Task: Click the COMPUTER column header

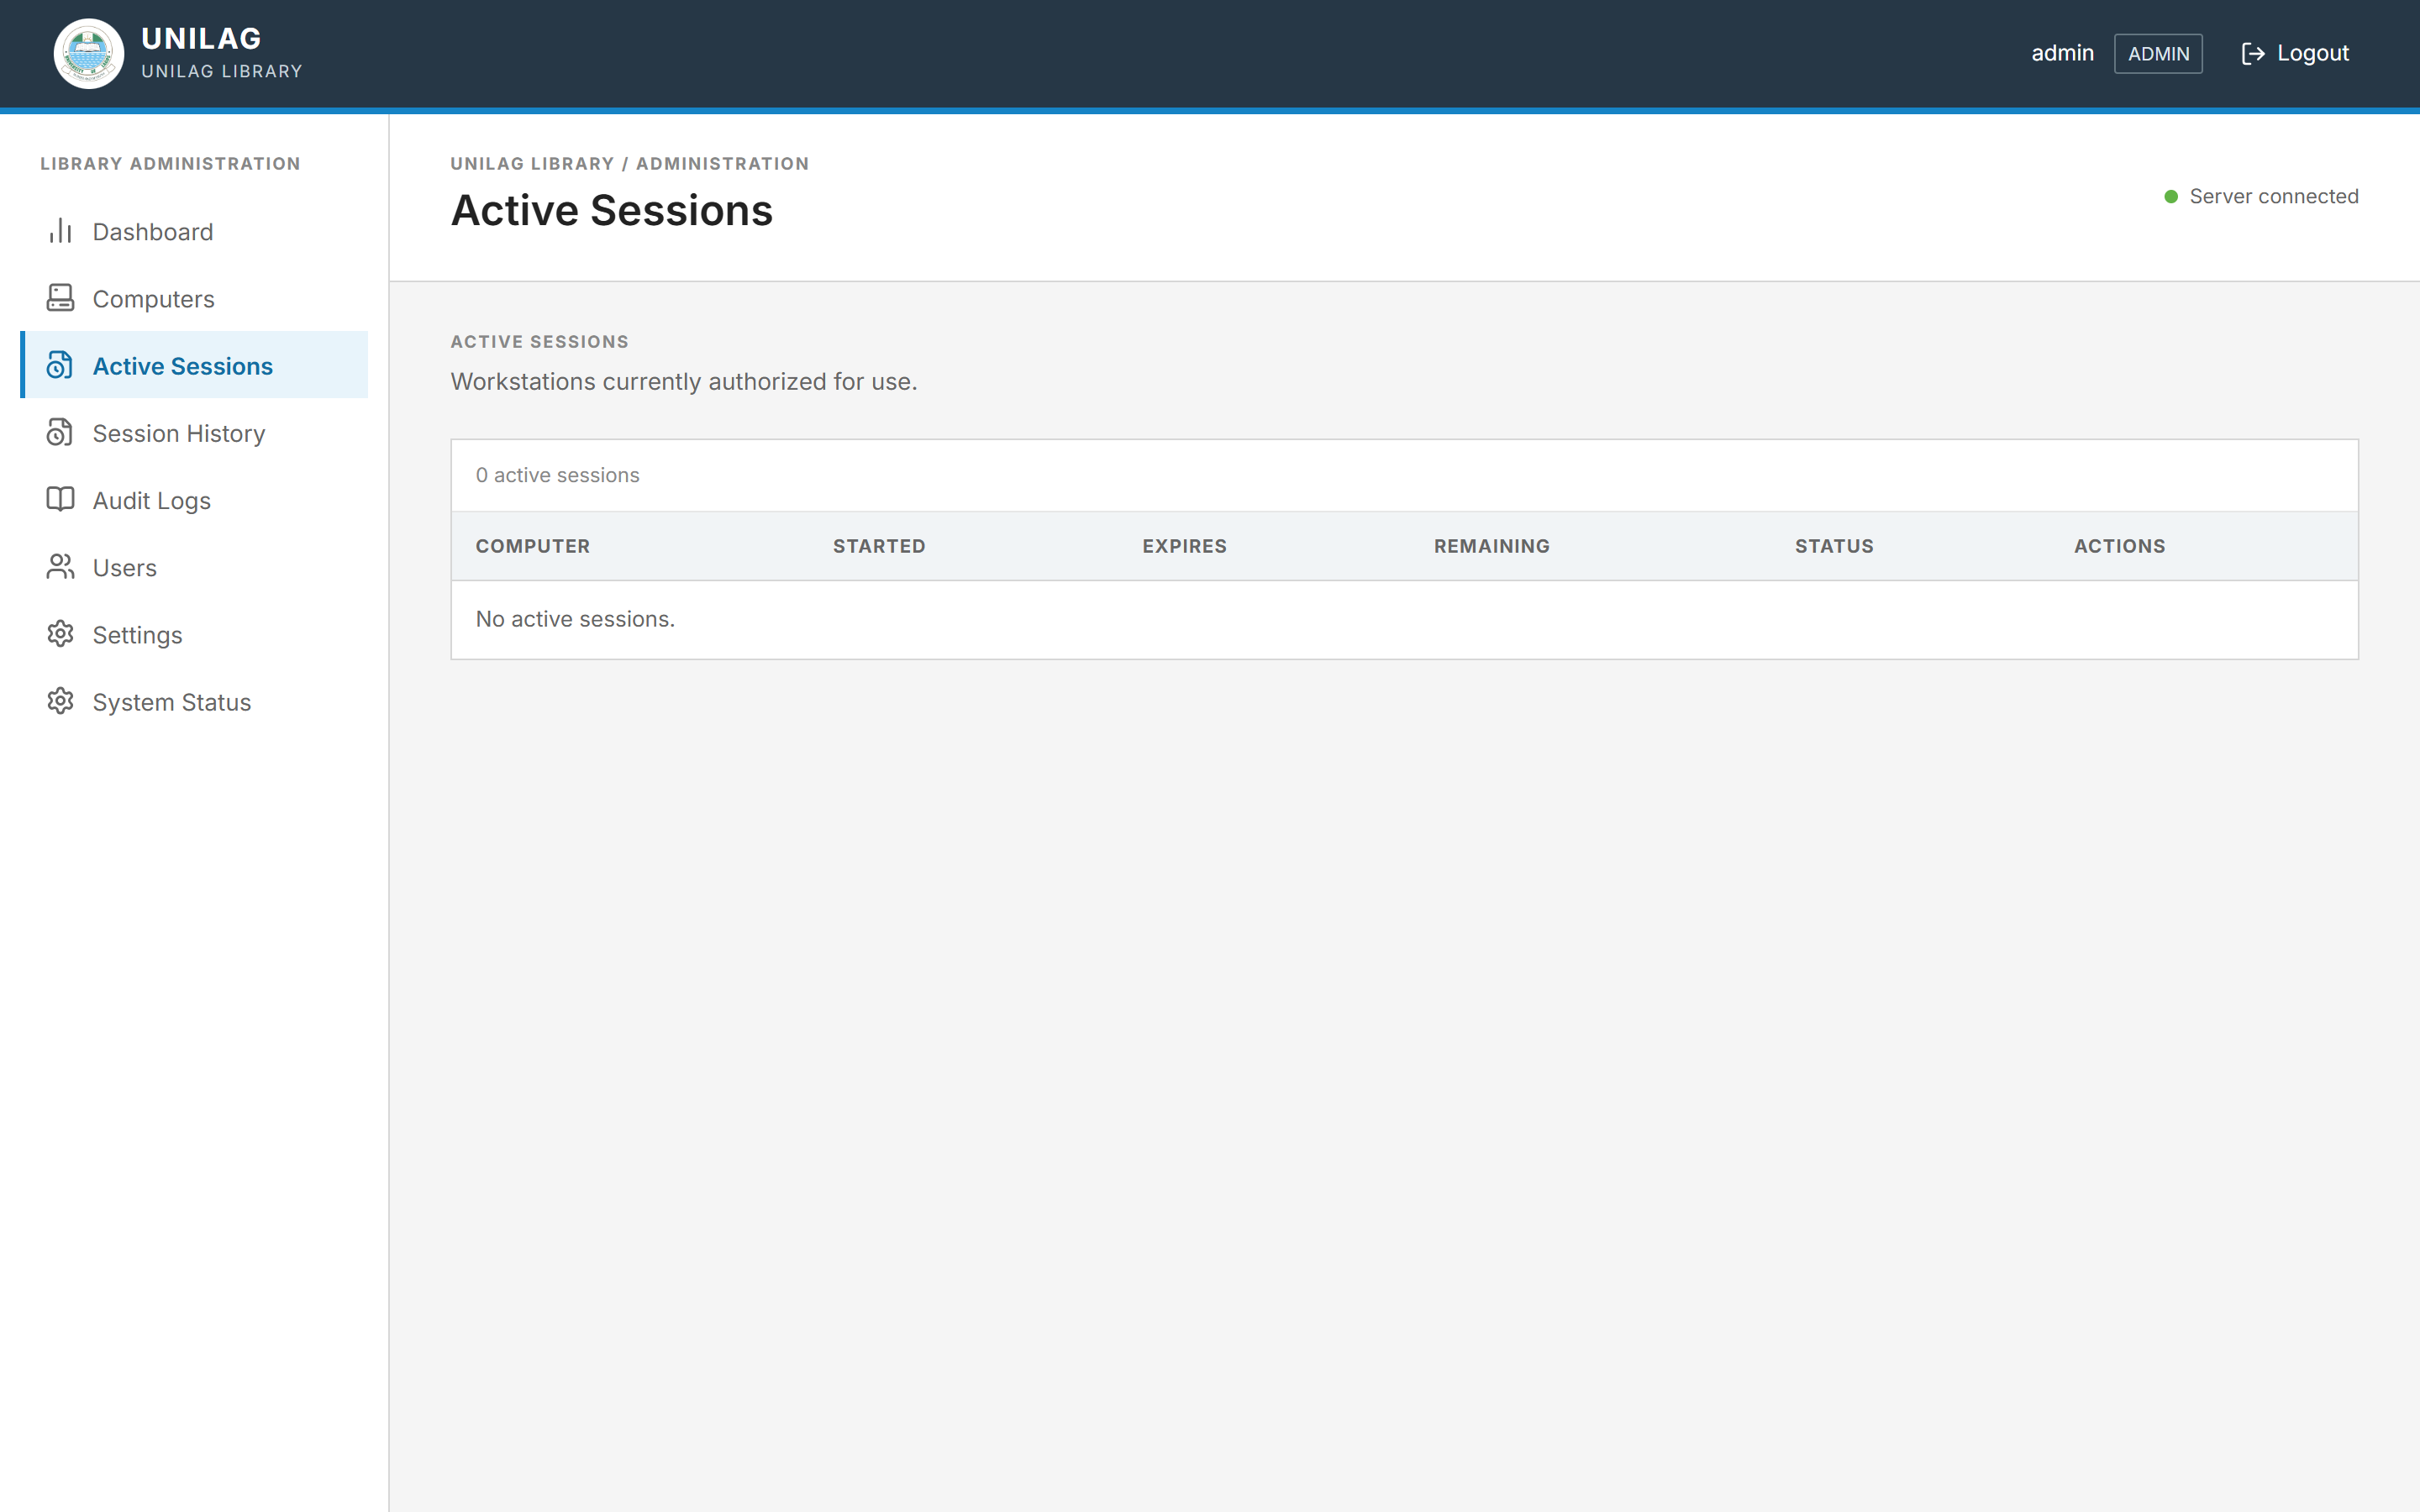Action: [533, 546]
